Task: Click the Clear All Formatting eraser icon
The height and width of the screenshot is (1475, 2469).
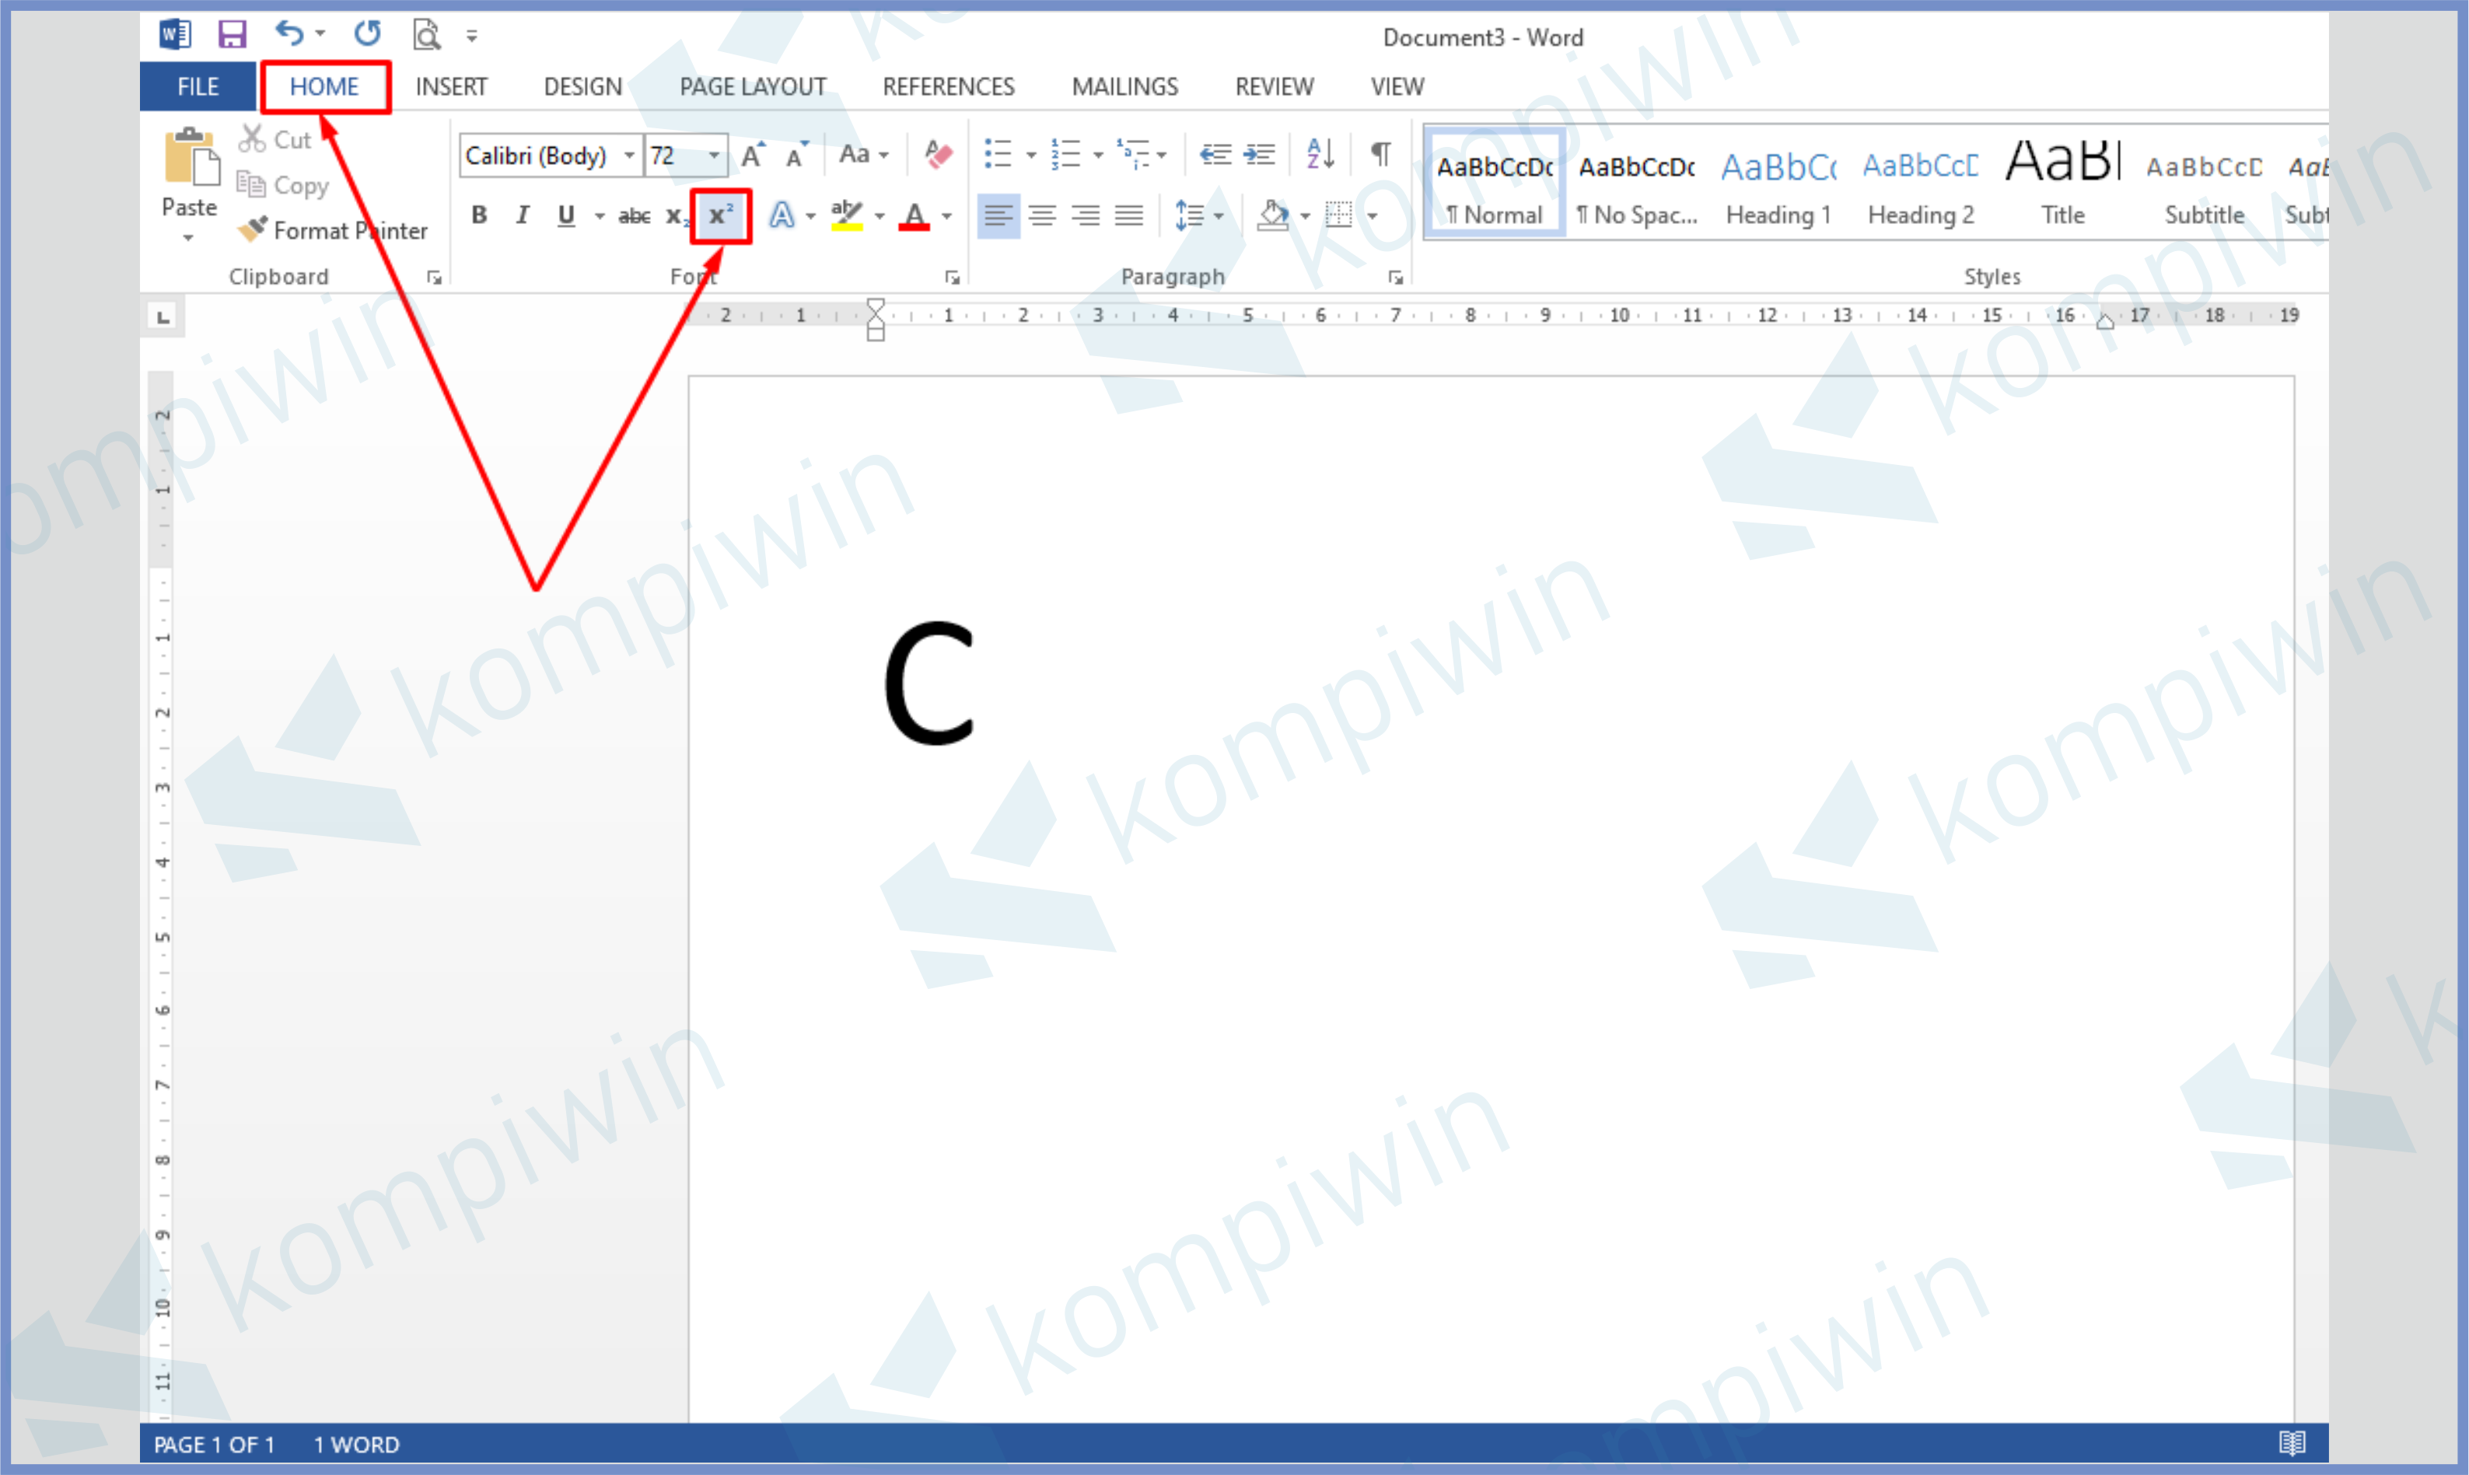Action: (x=937, y=154)
